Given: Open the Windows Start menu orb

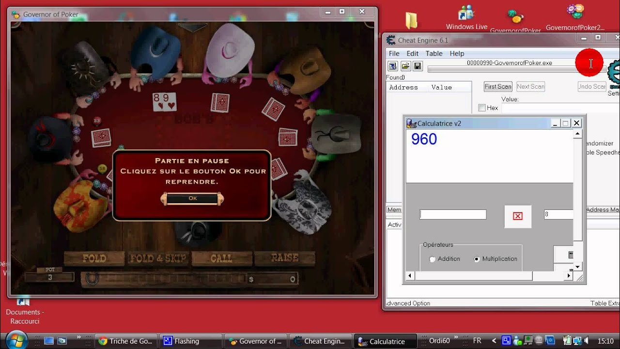Looking at the screenshot, I should 17,341.
